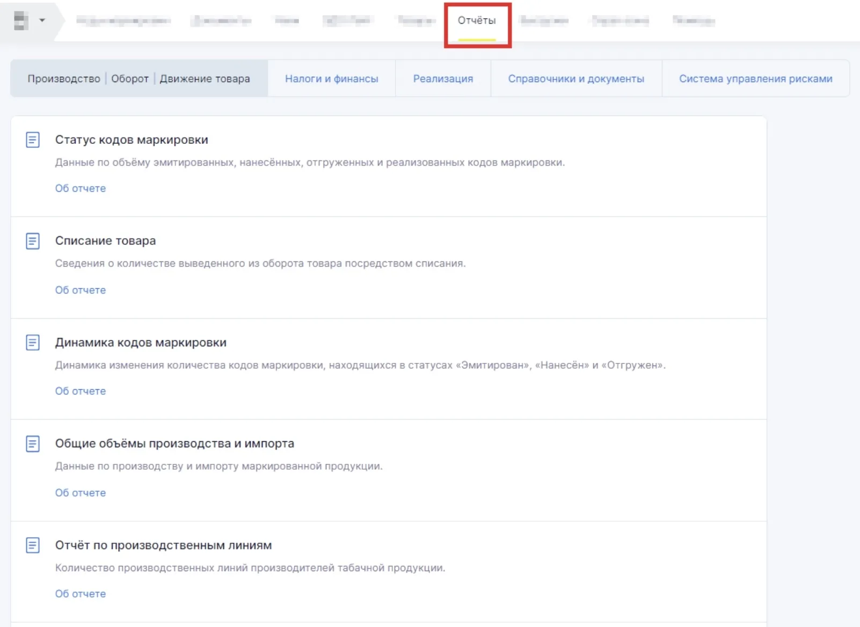Click the product group logo icon
The image size is (860, 627).
pyautogui.click(x=21, y=21)
